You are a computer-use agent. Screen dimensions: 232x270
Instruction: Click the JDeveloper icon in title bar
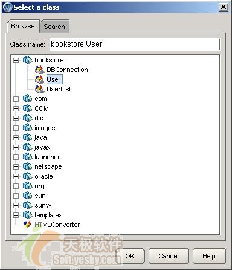pos(8,7)
